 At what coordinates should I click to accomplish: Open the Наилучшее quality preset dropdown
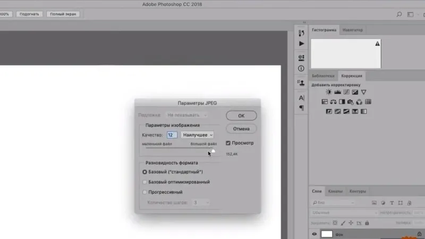(x=197, y=135)
